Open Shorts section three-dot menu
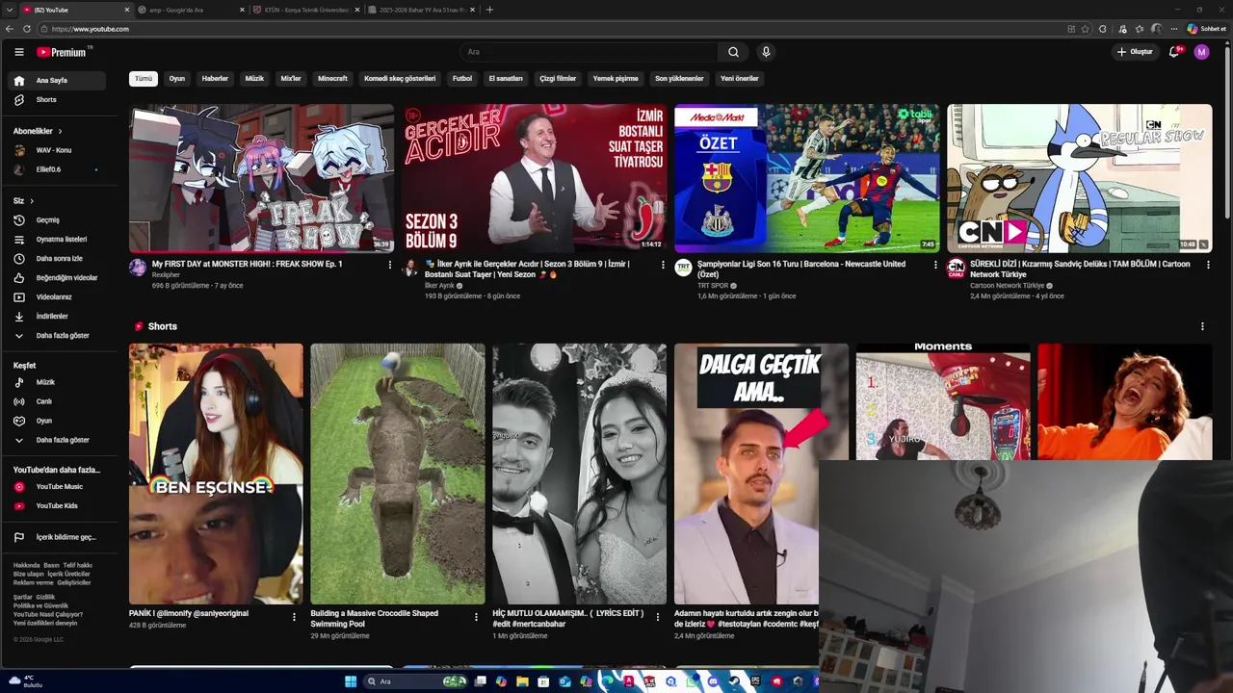 tap(1202, 326)
